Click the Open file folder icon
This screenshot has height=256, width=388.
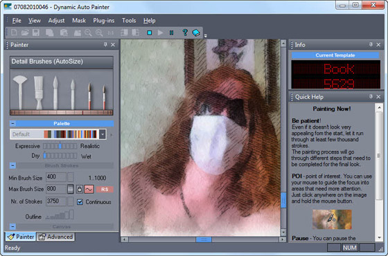tap(25, 33)
